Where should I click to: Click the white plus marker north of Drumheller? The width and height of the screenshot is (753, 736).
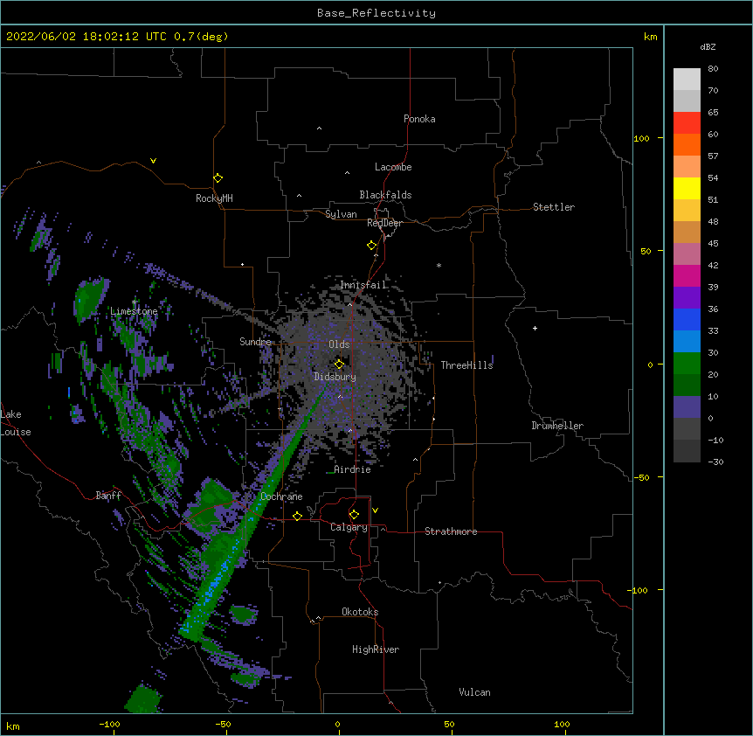point(535,328)
